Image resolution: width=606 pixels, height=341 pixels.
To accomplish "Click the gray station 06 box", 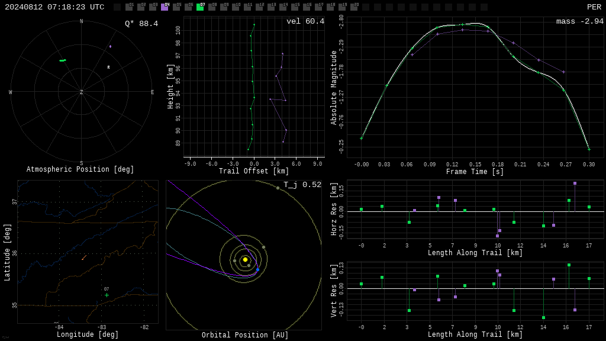I will click(x=188, y=7).
